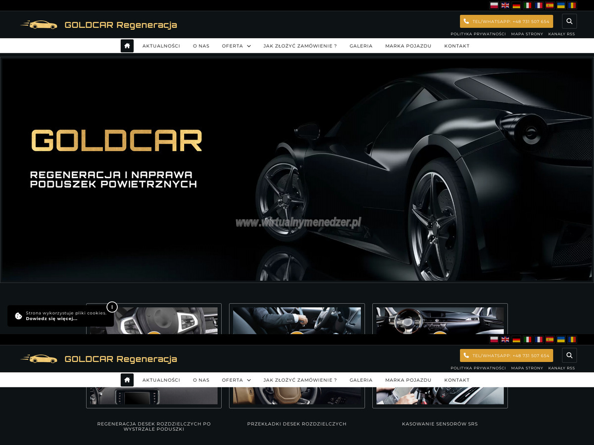Click gold car logo in lower sticky header

point(39,358)
